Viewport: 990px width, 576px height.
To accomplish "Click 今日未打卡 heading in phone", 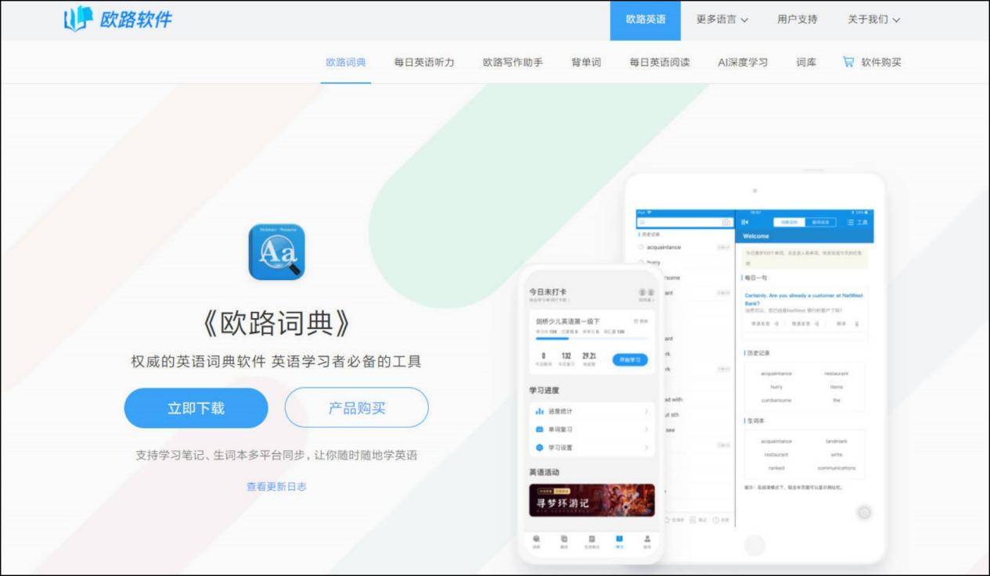I will [x=548, y=292].
